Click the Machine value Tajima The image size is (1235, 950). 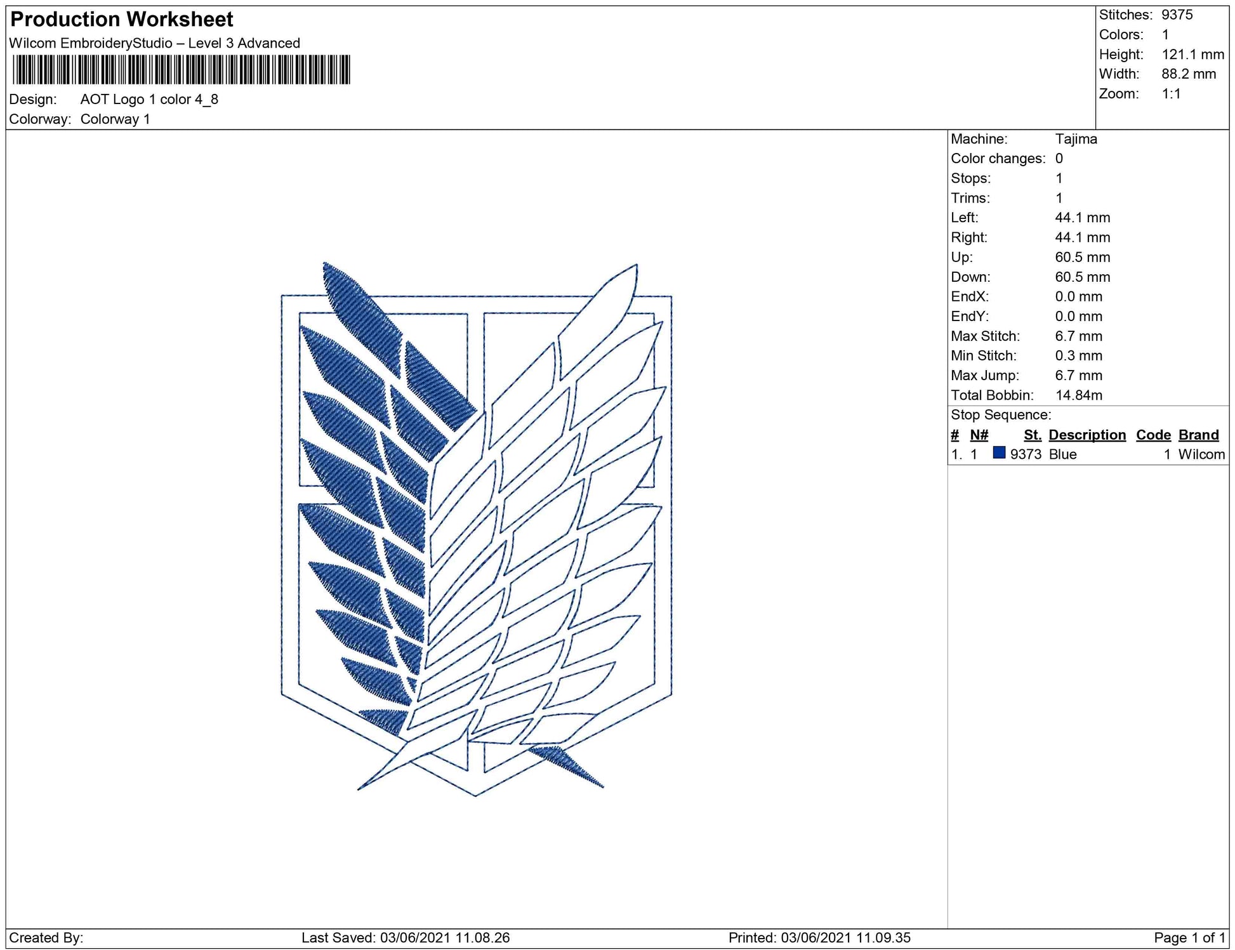tap(1076, 139)
